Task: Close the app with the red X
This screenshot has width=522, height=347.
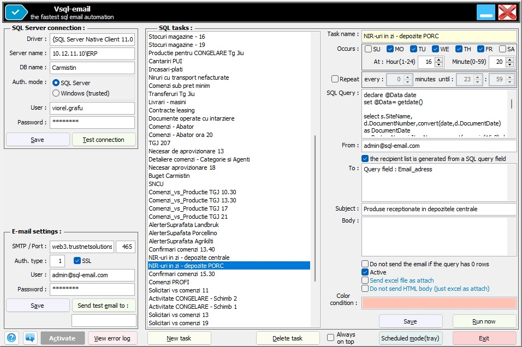Action: click(x=507, y=12)
